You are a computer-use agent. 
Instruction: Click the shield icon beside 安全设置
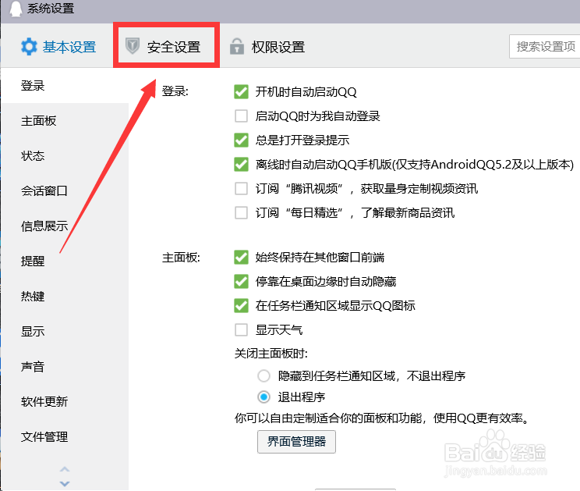132,46
